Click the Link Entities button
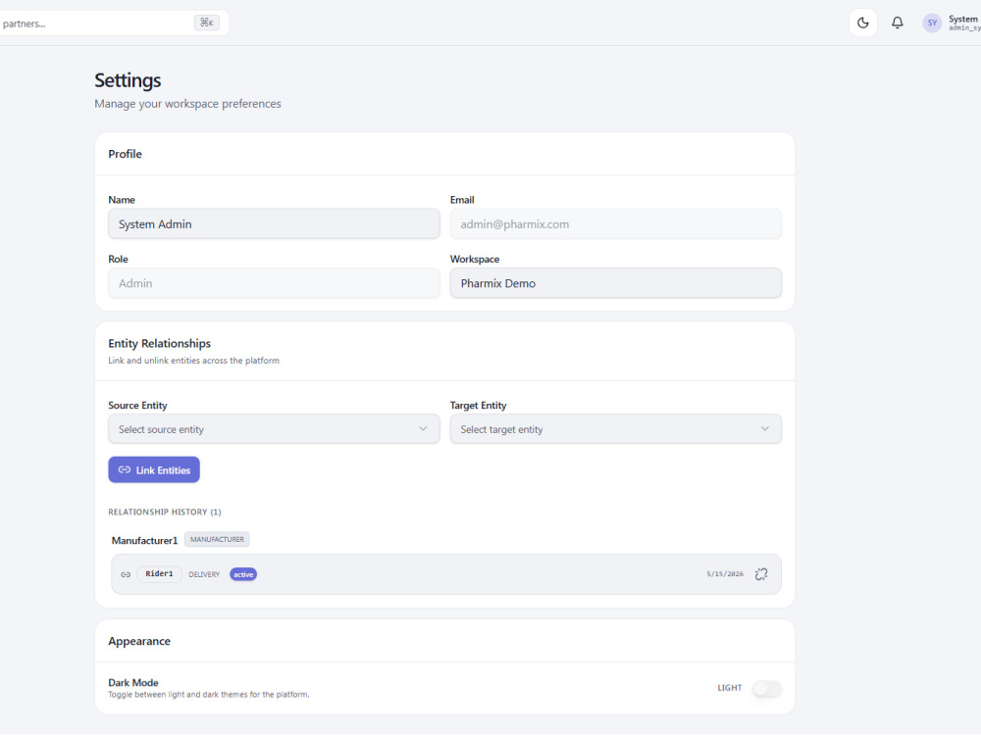 click(154, 470)
